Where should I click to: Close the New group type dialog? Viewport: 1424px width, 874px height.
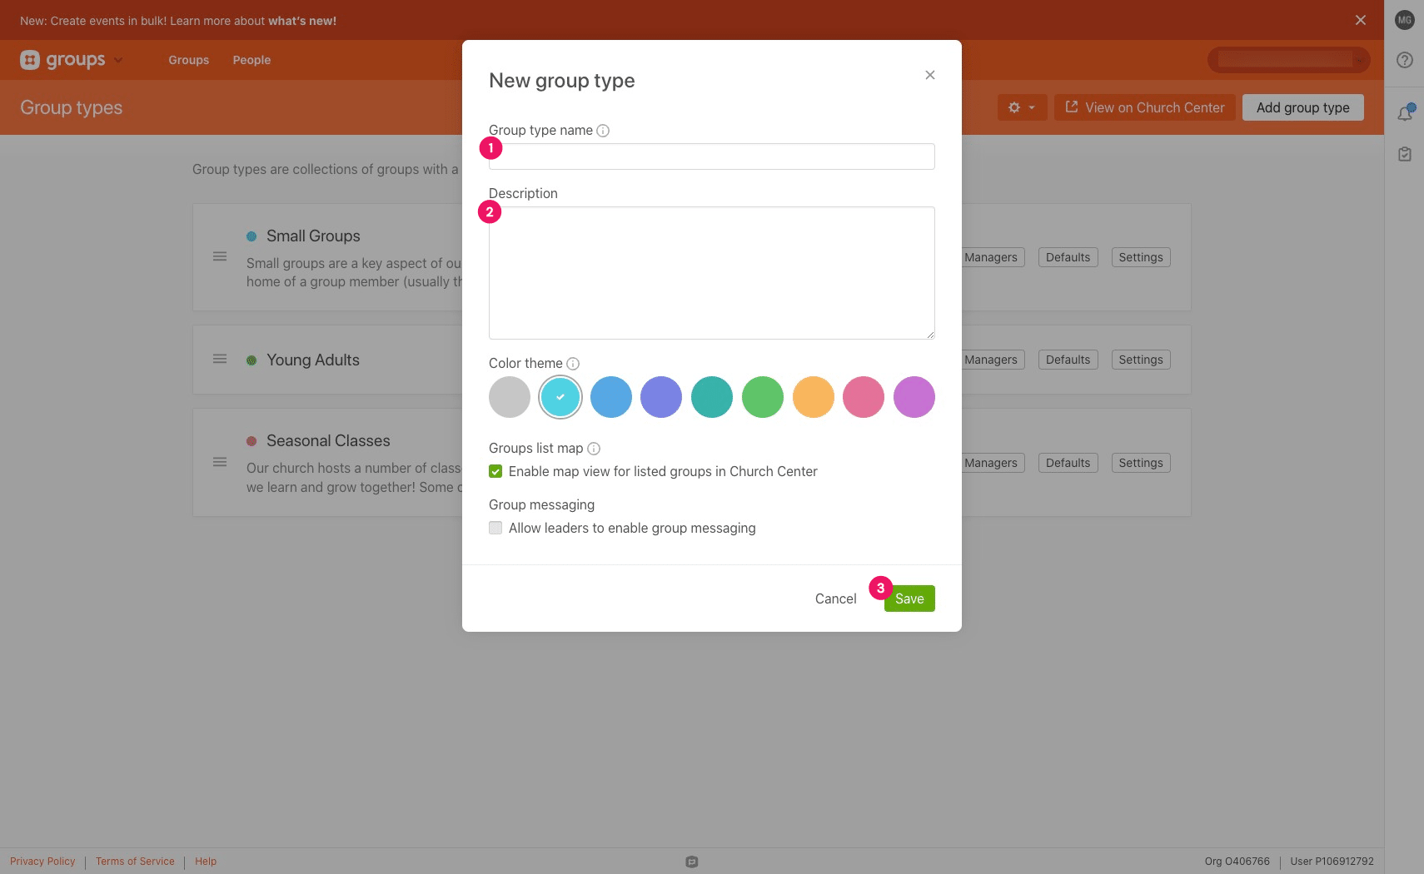coord(930,75)
